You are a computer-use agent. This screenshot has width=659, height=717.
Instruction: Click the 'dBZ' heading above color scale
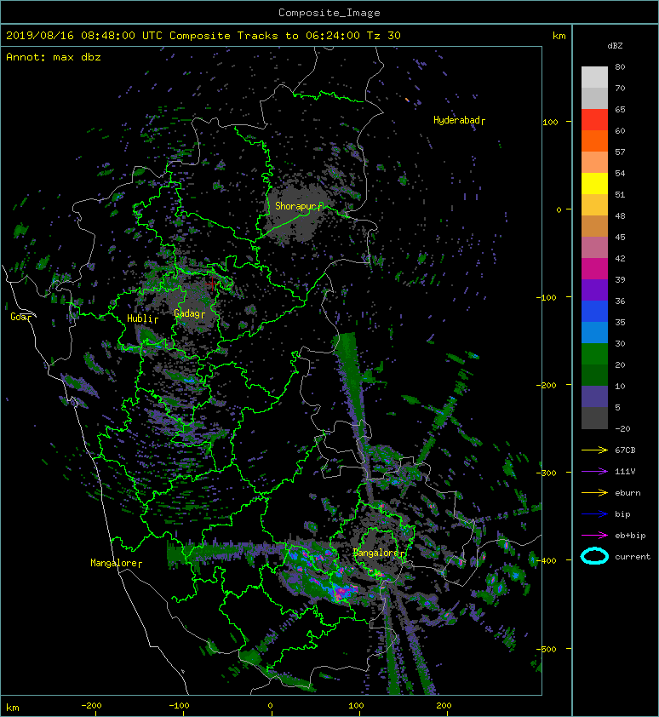[x=615, y=46]
